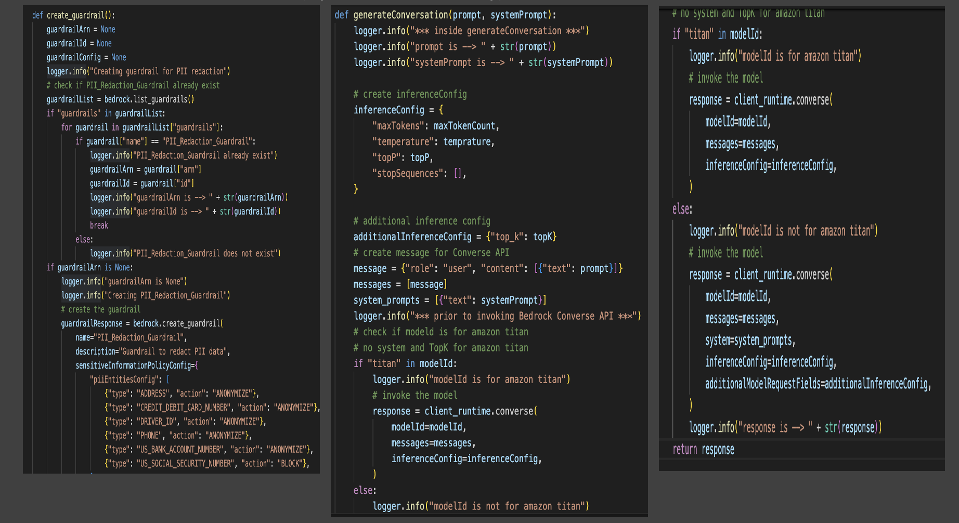Click the CREDIT_DEBIT_CARD_NUMBER config entry
The width and height of the screenshot is (959, 523).
coord(212,408)
